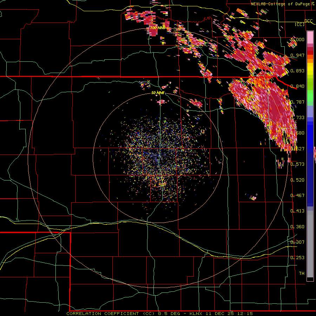Viewport: 316px width, 316px height.
Task: Pick the yellow segment of the color bar
Action: (x=310, y=69)
